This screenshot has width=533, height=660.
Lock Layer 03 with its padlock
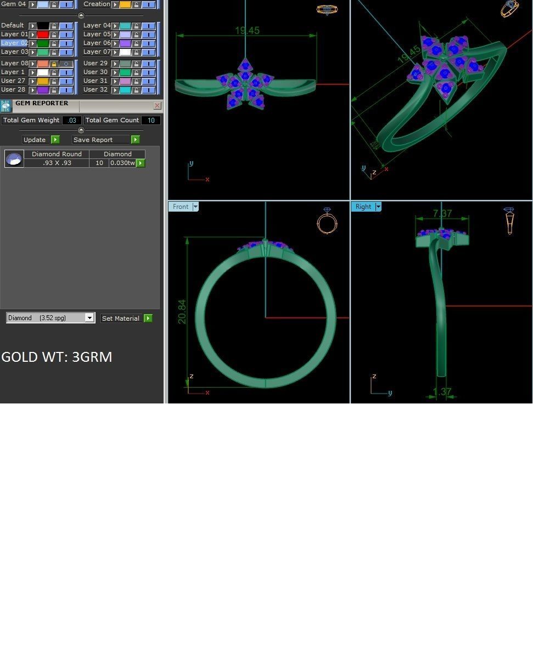pos(54,52)
